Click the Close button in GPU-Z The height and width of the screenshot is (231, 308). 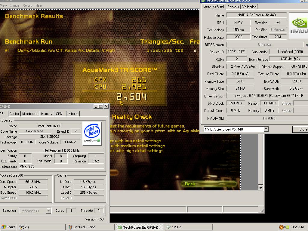(300, 129)
